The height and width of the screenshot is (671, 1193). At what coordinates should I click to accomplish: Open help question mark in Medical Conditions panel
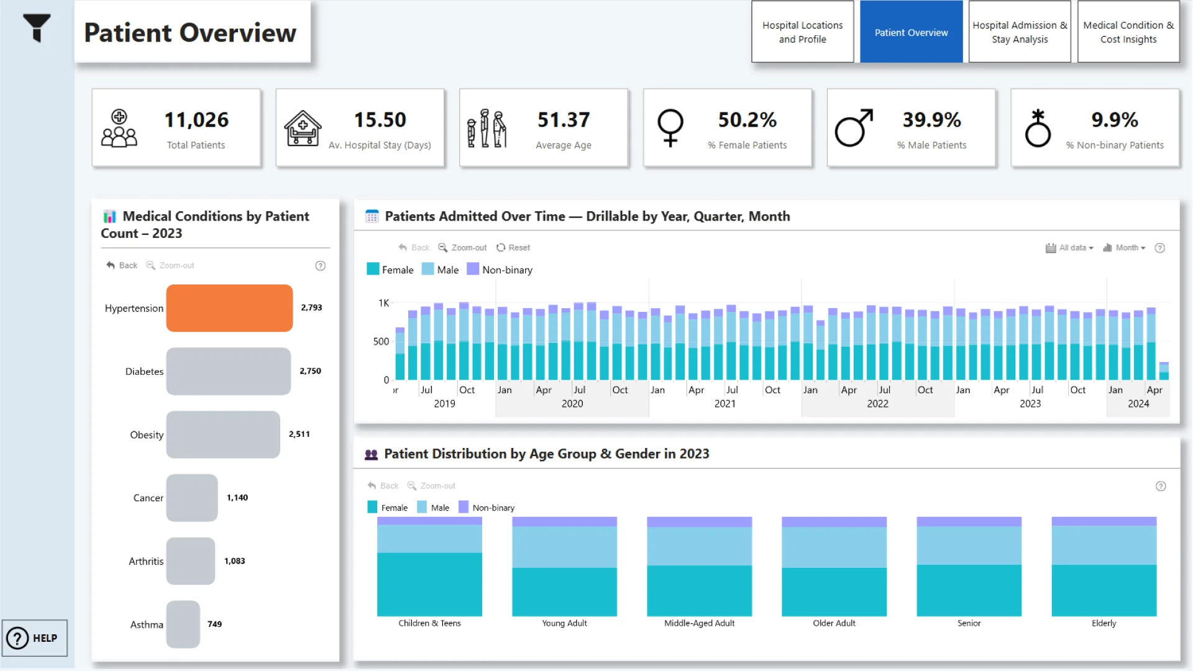click(x=320, y=266)
